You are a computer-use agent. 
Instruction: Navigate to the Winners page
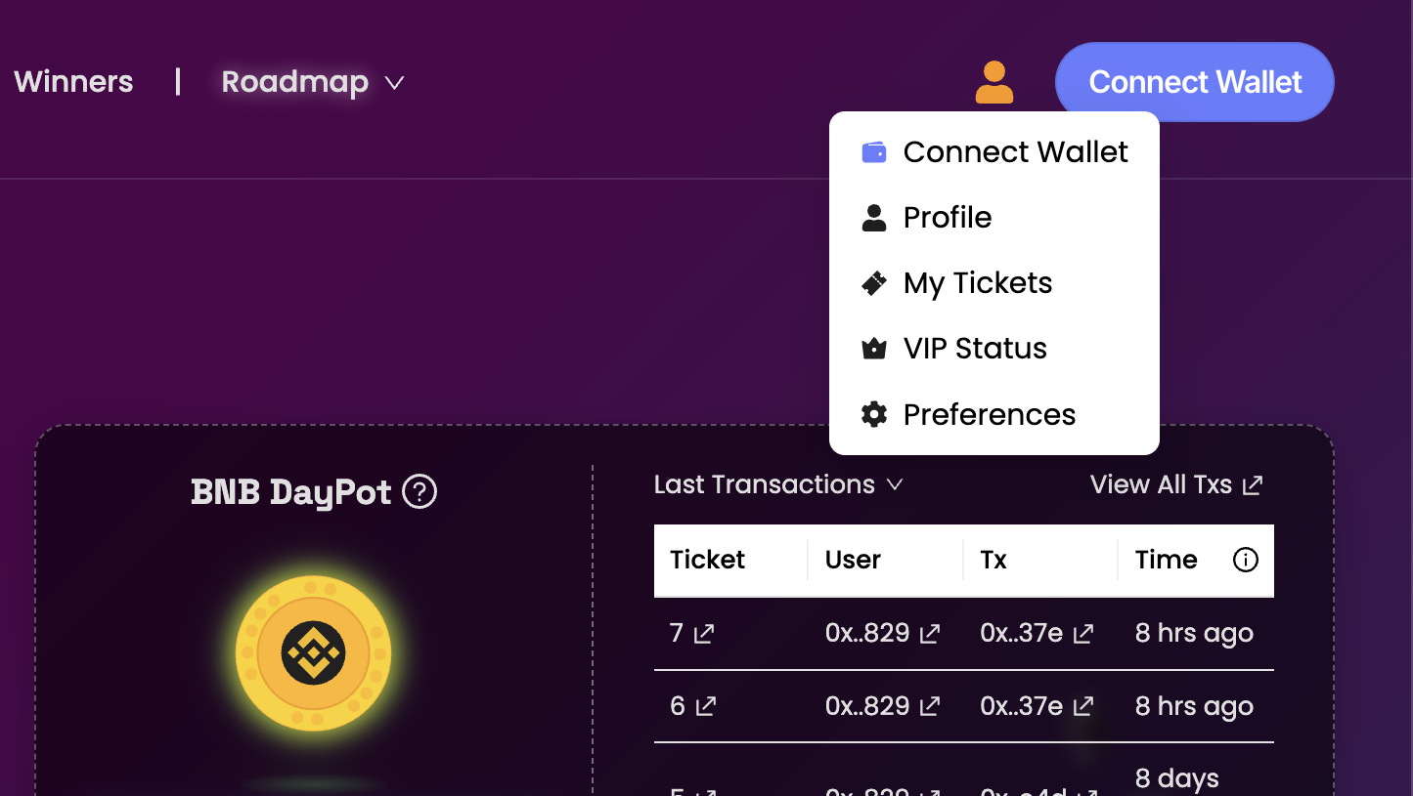(x=72, y=82)
